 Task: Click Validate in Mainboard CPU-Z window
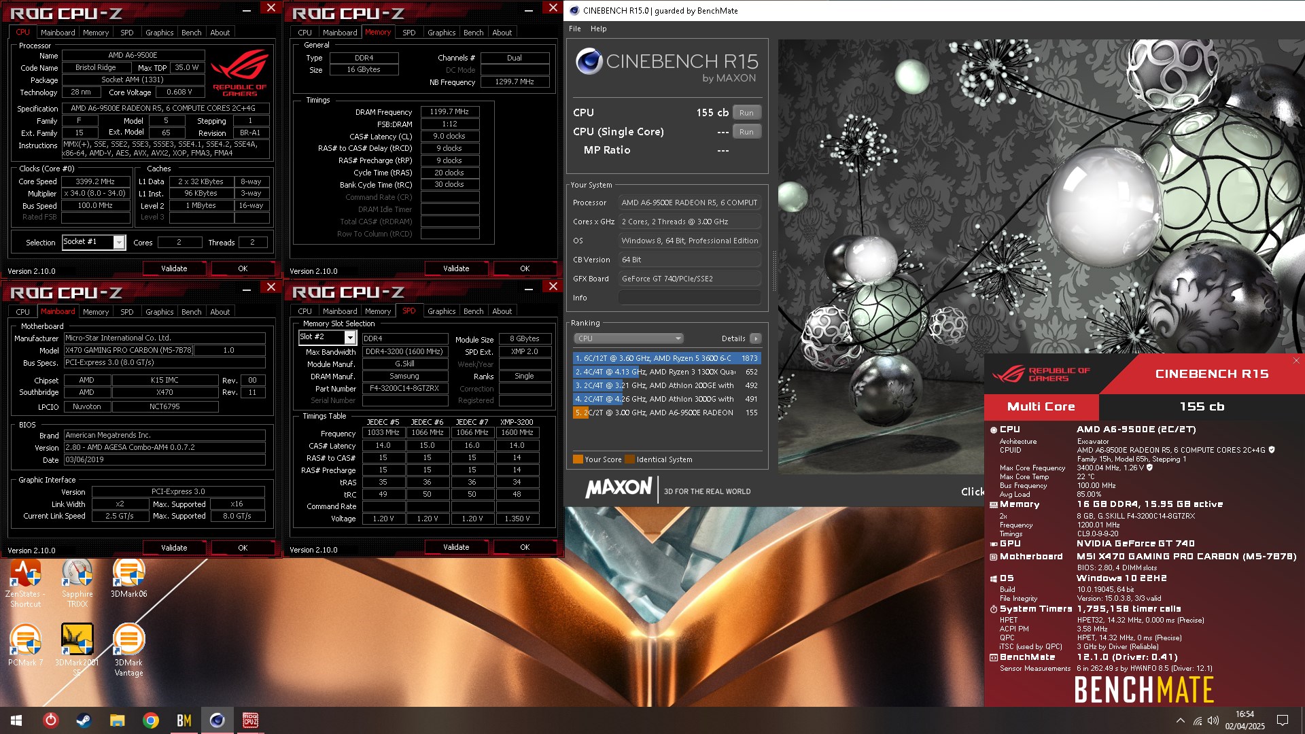pyautogui.click(x=174, y=548)
